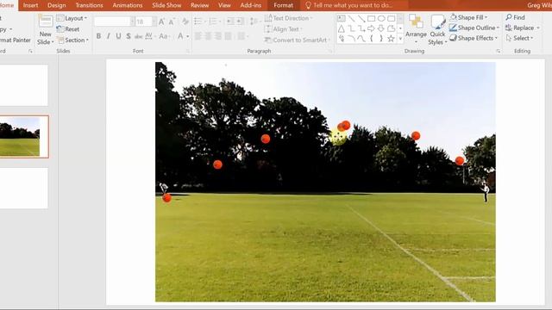Select the Elbow Connector shape
Image resolution: width=552 pixels, height=310 pixels.
[x=351, y=28]
